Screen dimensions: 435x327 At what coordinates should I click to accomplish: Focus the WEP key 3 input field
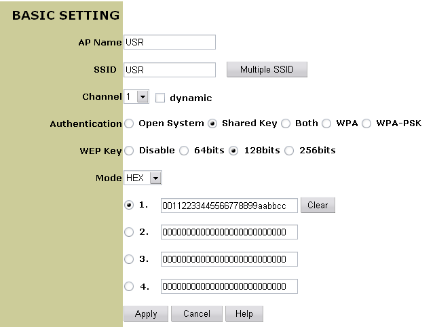pos(229,259)
